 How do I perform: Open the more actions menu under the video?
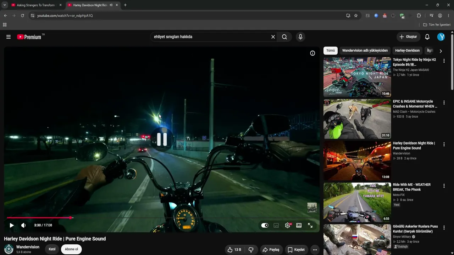(315, 250)
